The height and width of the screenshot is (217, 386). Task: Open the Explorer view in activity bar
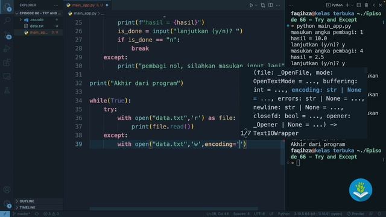[7, 7]
